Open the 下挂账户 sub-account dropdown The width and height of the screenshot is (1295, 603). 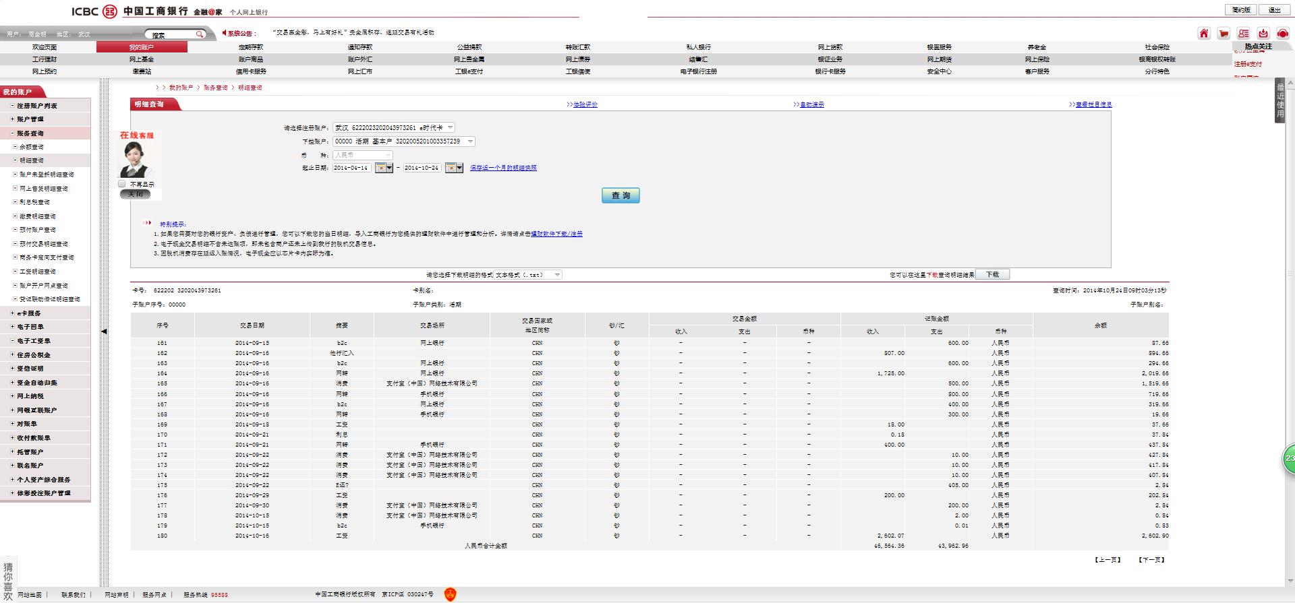point(470,141)
